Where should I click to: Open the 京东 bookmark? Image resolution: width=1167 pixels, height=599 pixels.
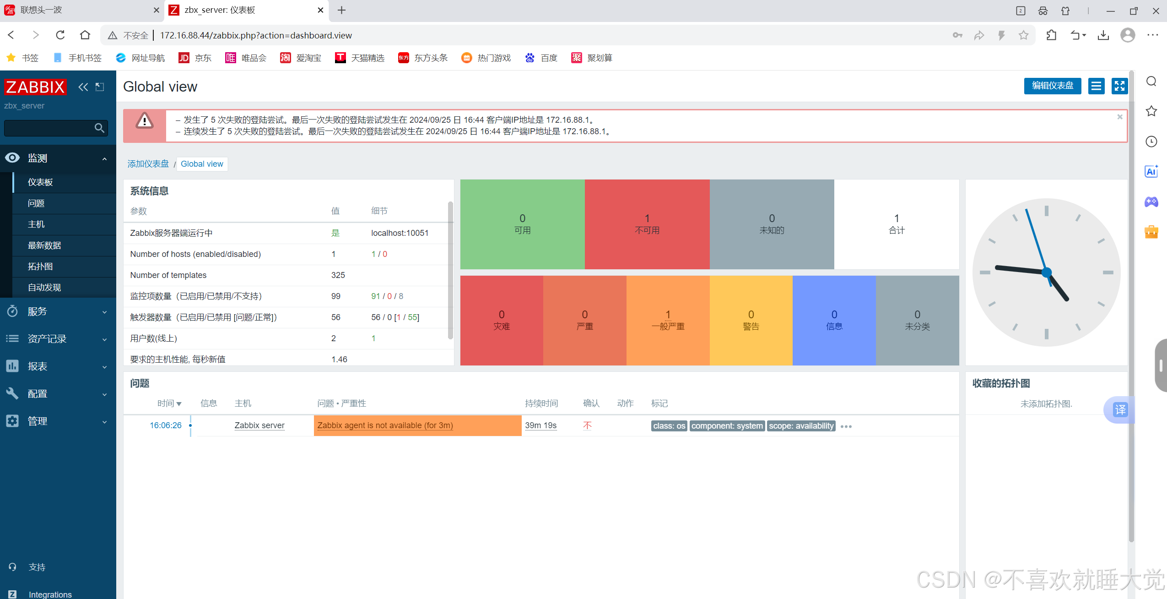coord(195,58)
